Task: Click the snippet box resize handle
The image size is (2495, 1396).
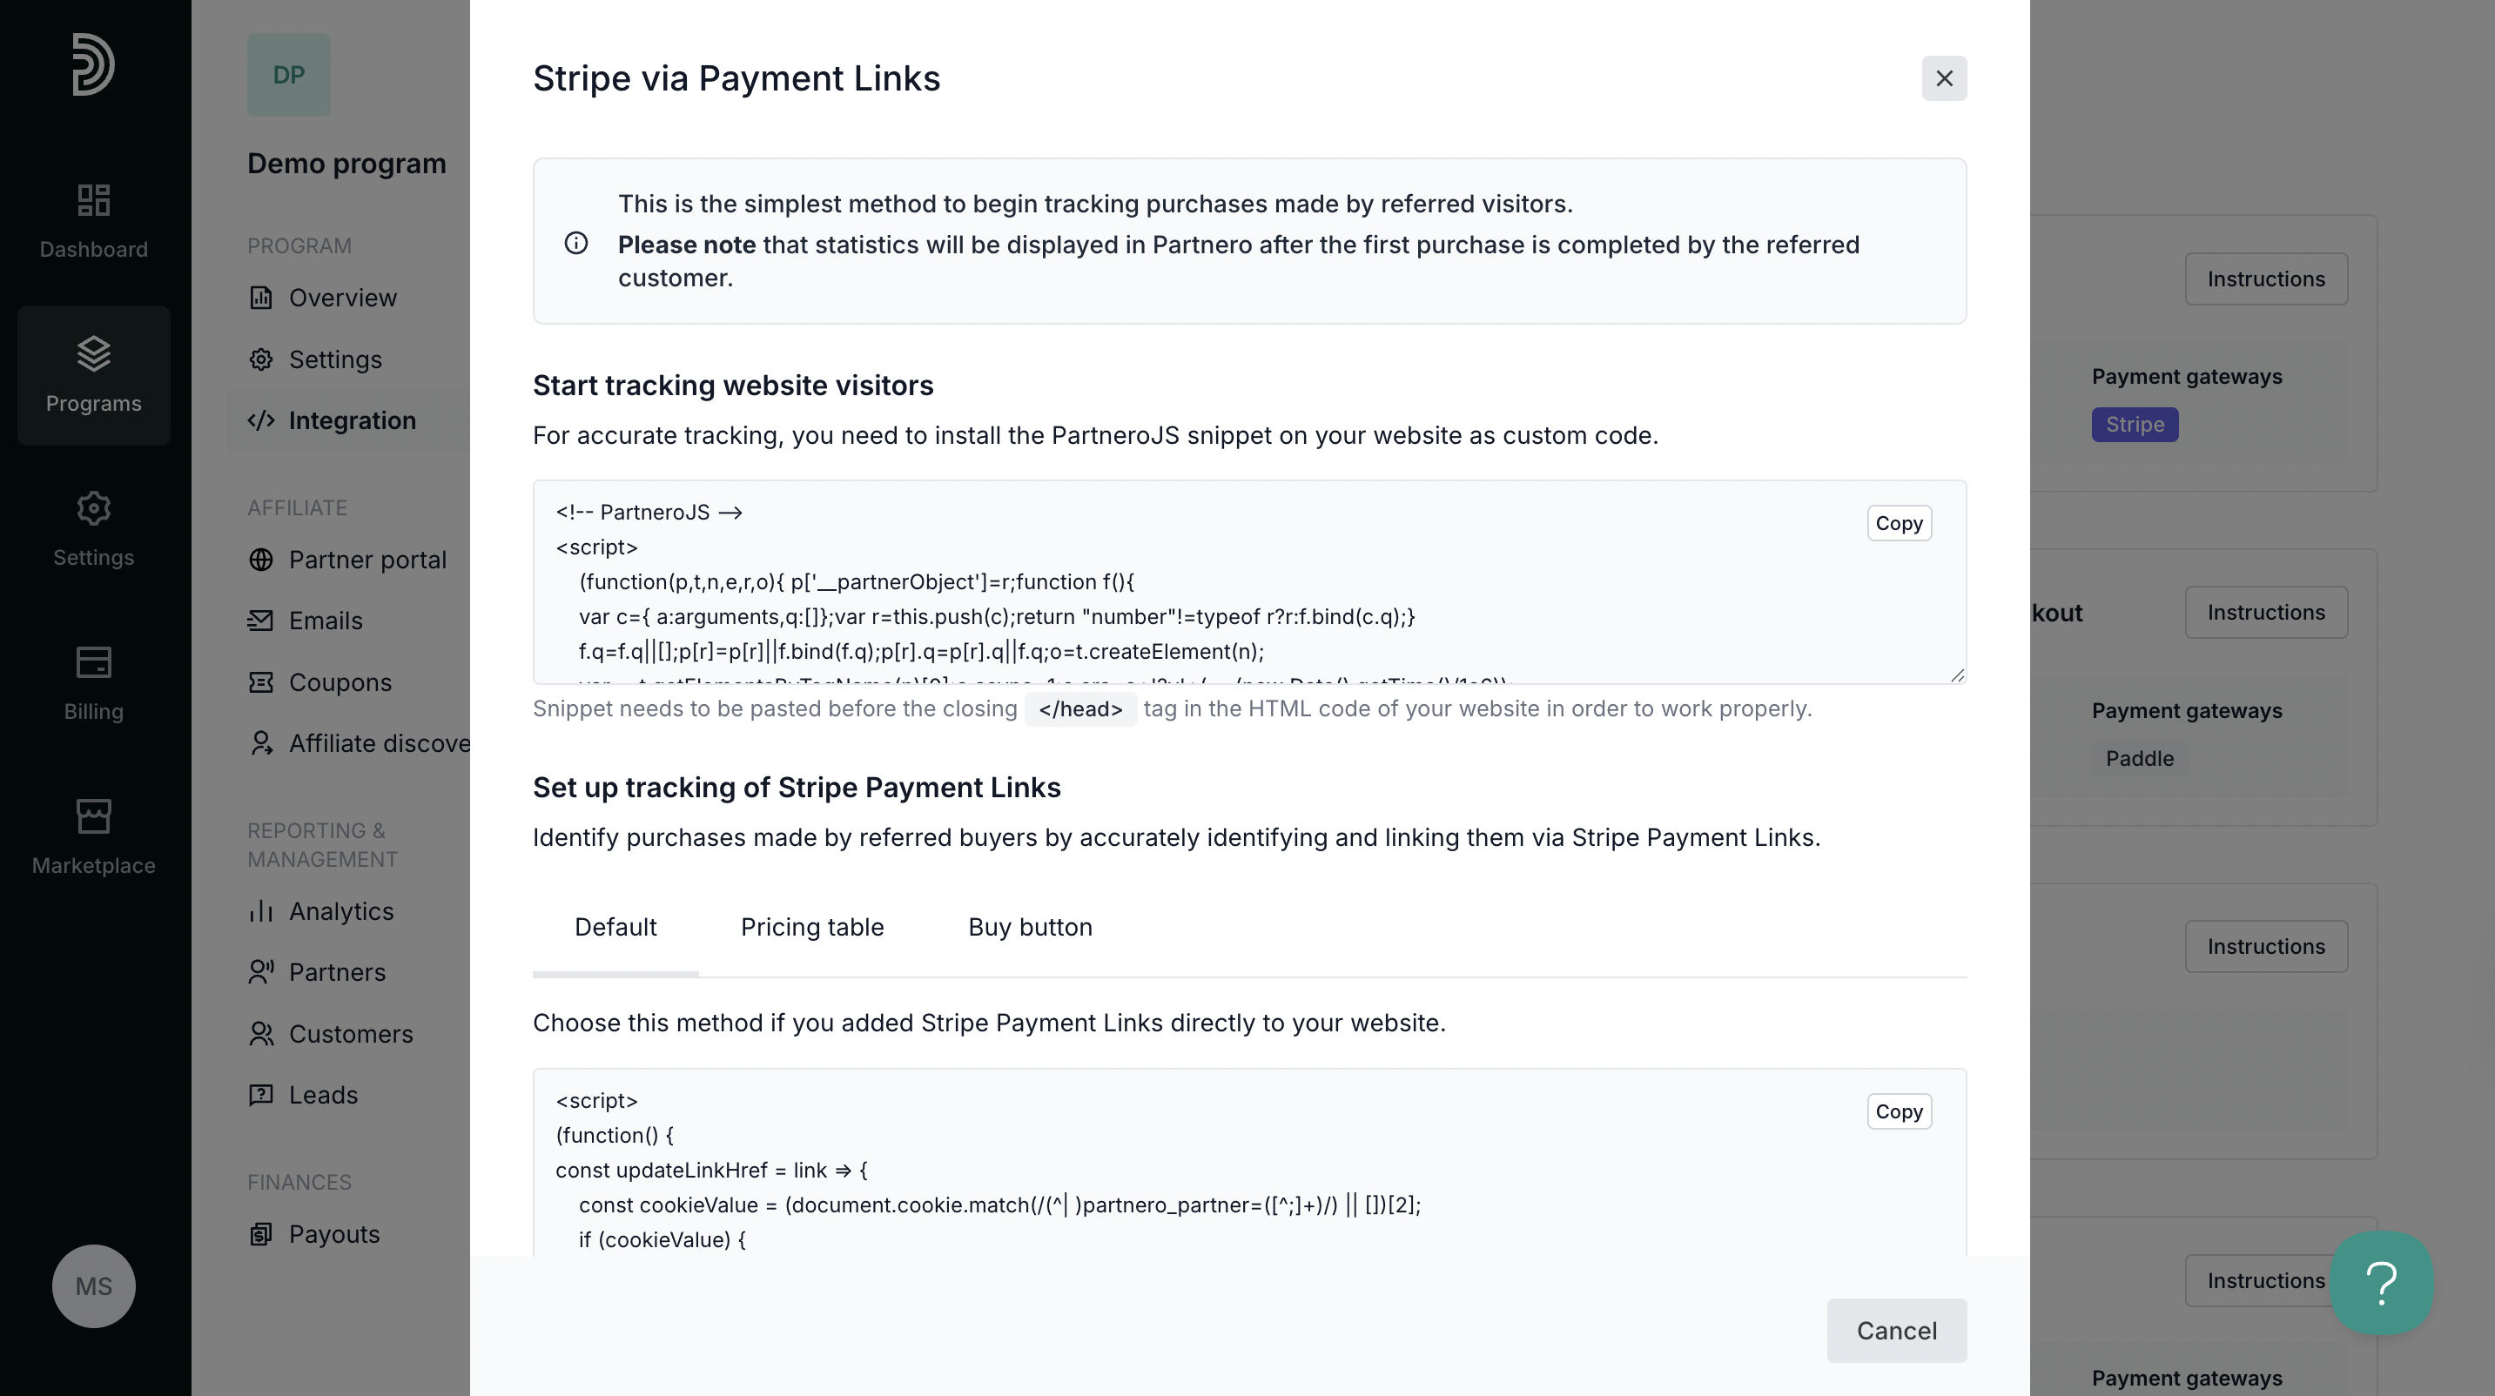Action: pos(1956,675)
